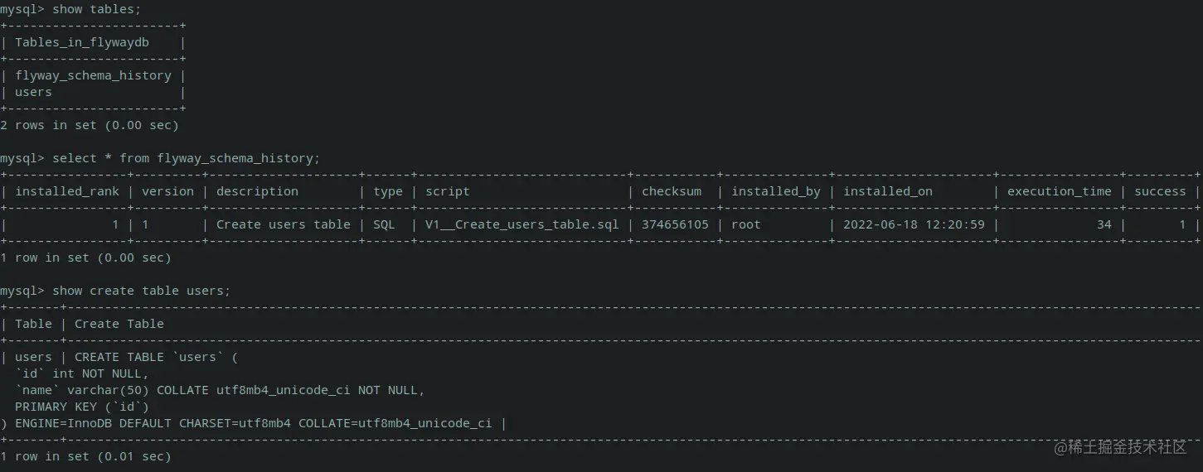The width and height of the screenshot is (1203, 472).
Task: Click the V1__Create_users_table.sql script name
Action: click(x=522, y=224)
